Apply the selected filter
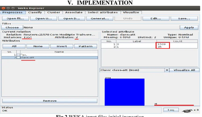Viewport: 202px width, 117px height. click(189, 28)
